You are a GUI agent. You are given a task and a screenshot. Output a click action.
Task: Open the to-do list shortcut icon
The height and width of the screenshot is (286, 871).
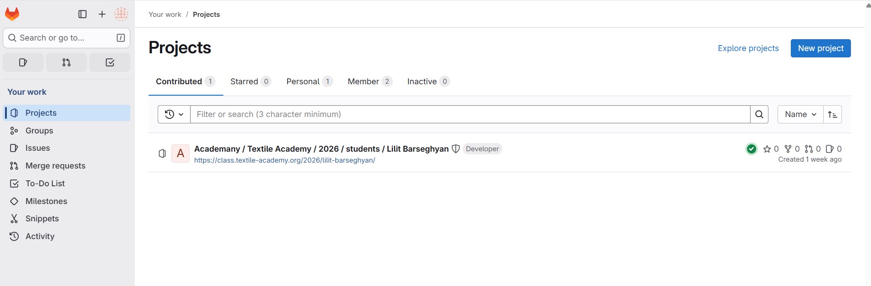pyautogui.click(x=110, y=62)
